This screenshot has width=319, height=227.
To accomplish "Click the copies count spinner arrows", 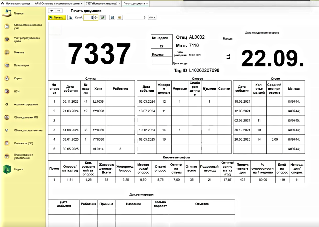I will pyautogui.click(x=95, y=18).
